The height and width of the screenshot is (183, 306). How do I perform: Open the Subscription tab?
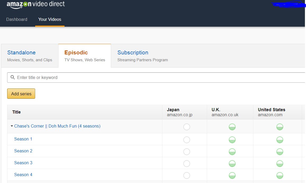point(143,56)
